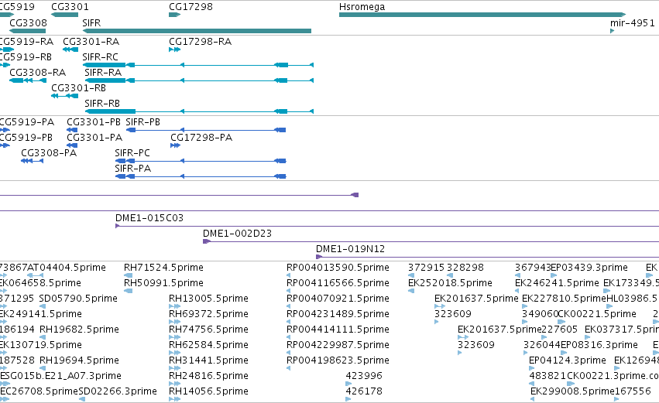The image size is (659, 403).
Task: Click the mir-4951 gene marker
Action: [613, 31]
